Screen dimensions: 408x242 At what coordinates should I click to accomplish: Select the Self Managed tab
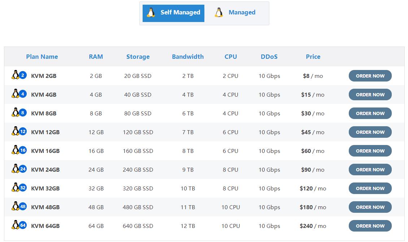pos(173,12)
